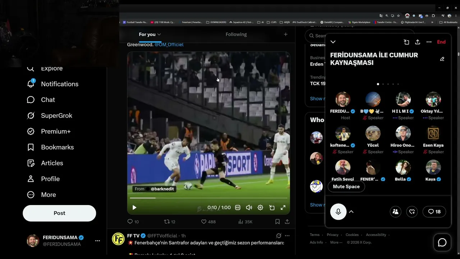This screenshot has height=259, width=460.
Task: Mute the video with the speaker icon
Action: click(x=249, y=208)
